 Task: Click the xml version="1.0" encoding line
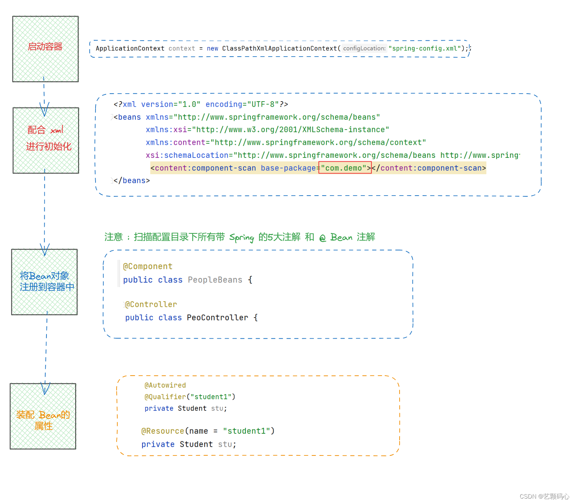pos(201,105)
